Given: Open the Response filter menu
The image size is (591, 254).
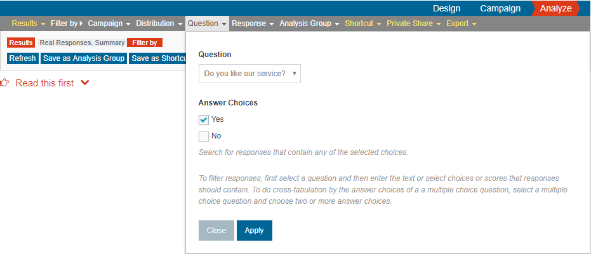Looking at the screenshot, I should [253, 23].
